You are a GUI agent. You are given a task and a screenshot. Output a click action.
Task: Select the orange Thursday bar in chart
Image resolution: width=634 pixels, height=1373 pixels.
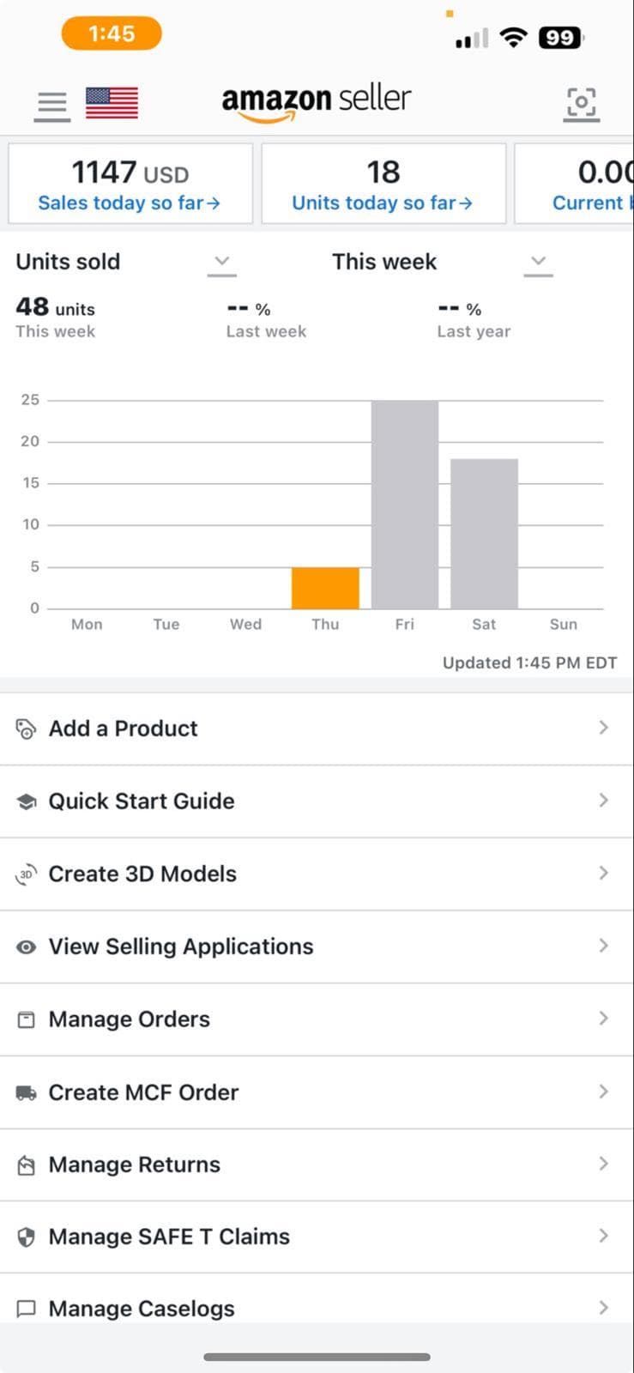pyautogui.click(x=325, y=588)
